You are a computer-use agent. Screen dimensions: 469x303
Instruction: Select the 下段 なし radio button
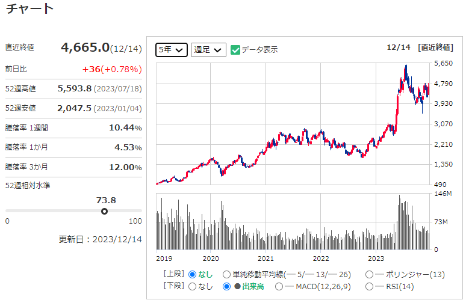coord(193,287)
